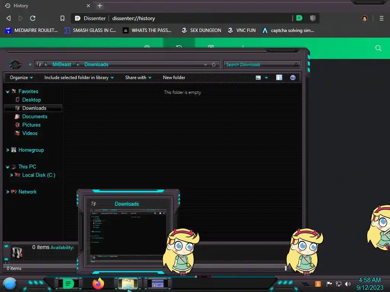This screenshot has width=390, height=292.
Task: Select This PC in the navigation pane
Action: click(27, 167)
